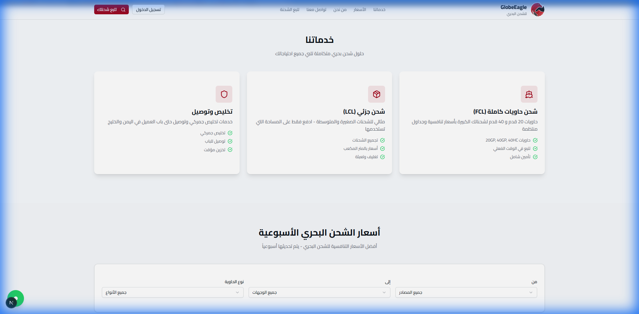Open the جميع المصادر dropdown

(x=466, y=292)
